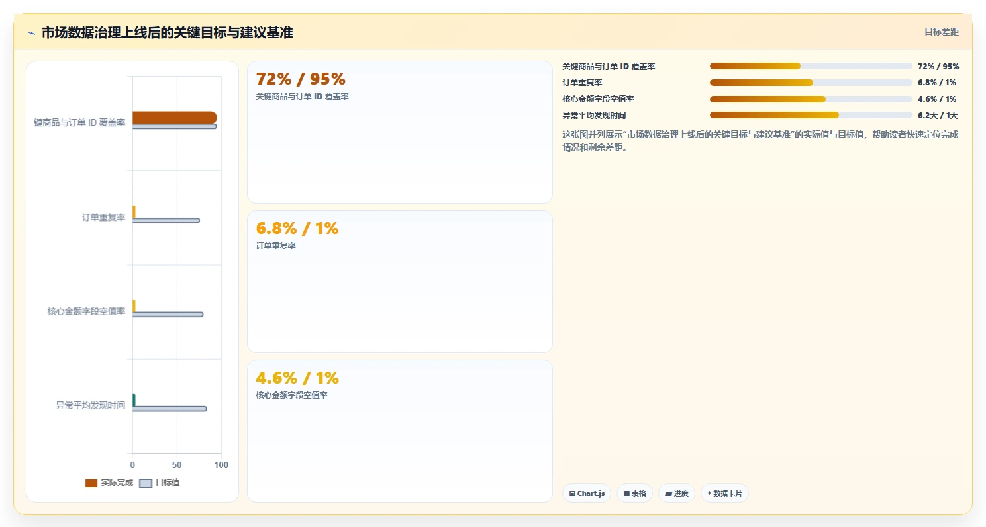Click chart axis label 订单重复率

tap(103, 217)
